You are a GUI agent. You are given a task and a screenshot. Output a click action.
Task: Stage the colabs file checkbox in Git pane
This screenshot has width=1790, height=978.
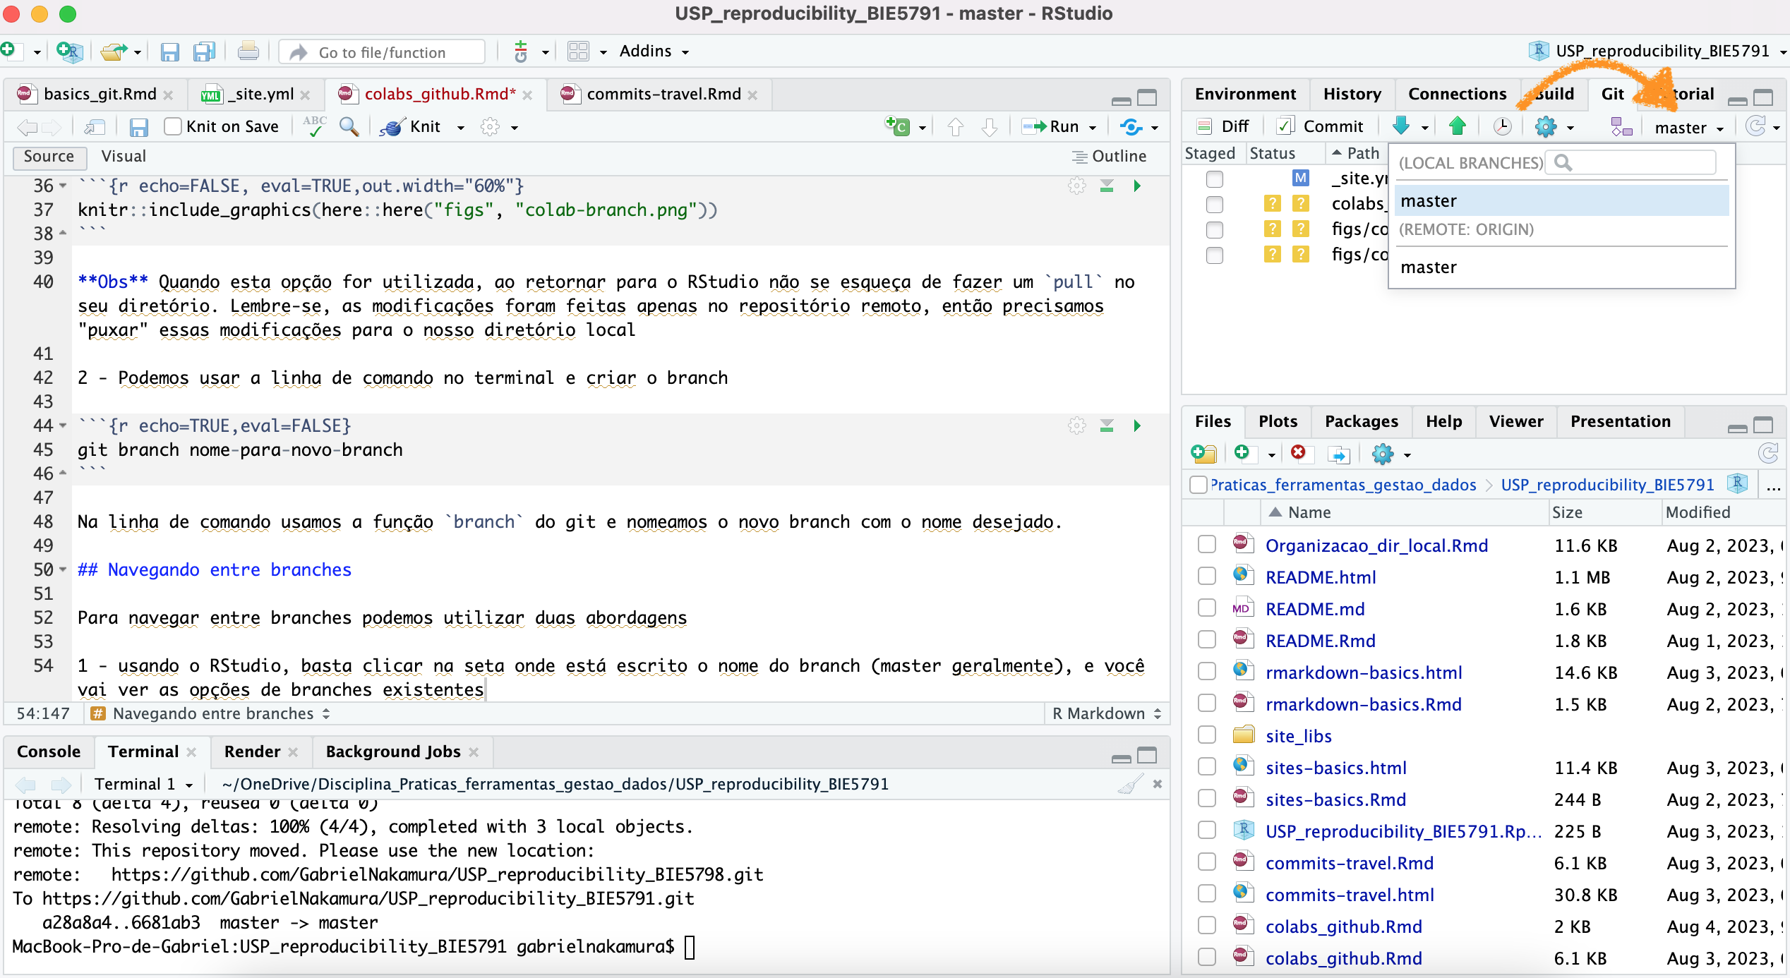coord(1214,204)
